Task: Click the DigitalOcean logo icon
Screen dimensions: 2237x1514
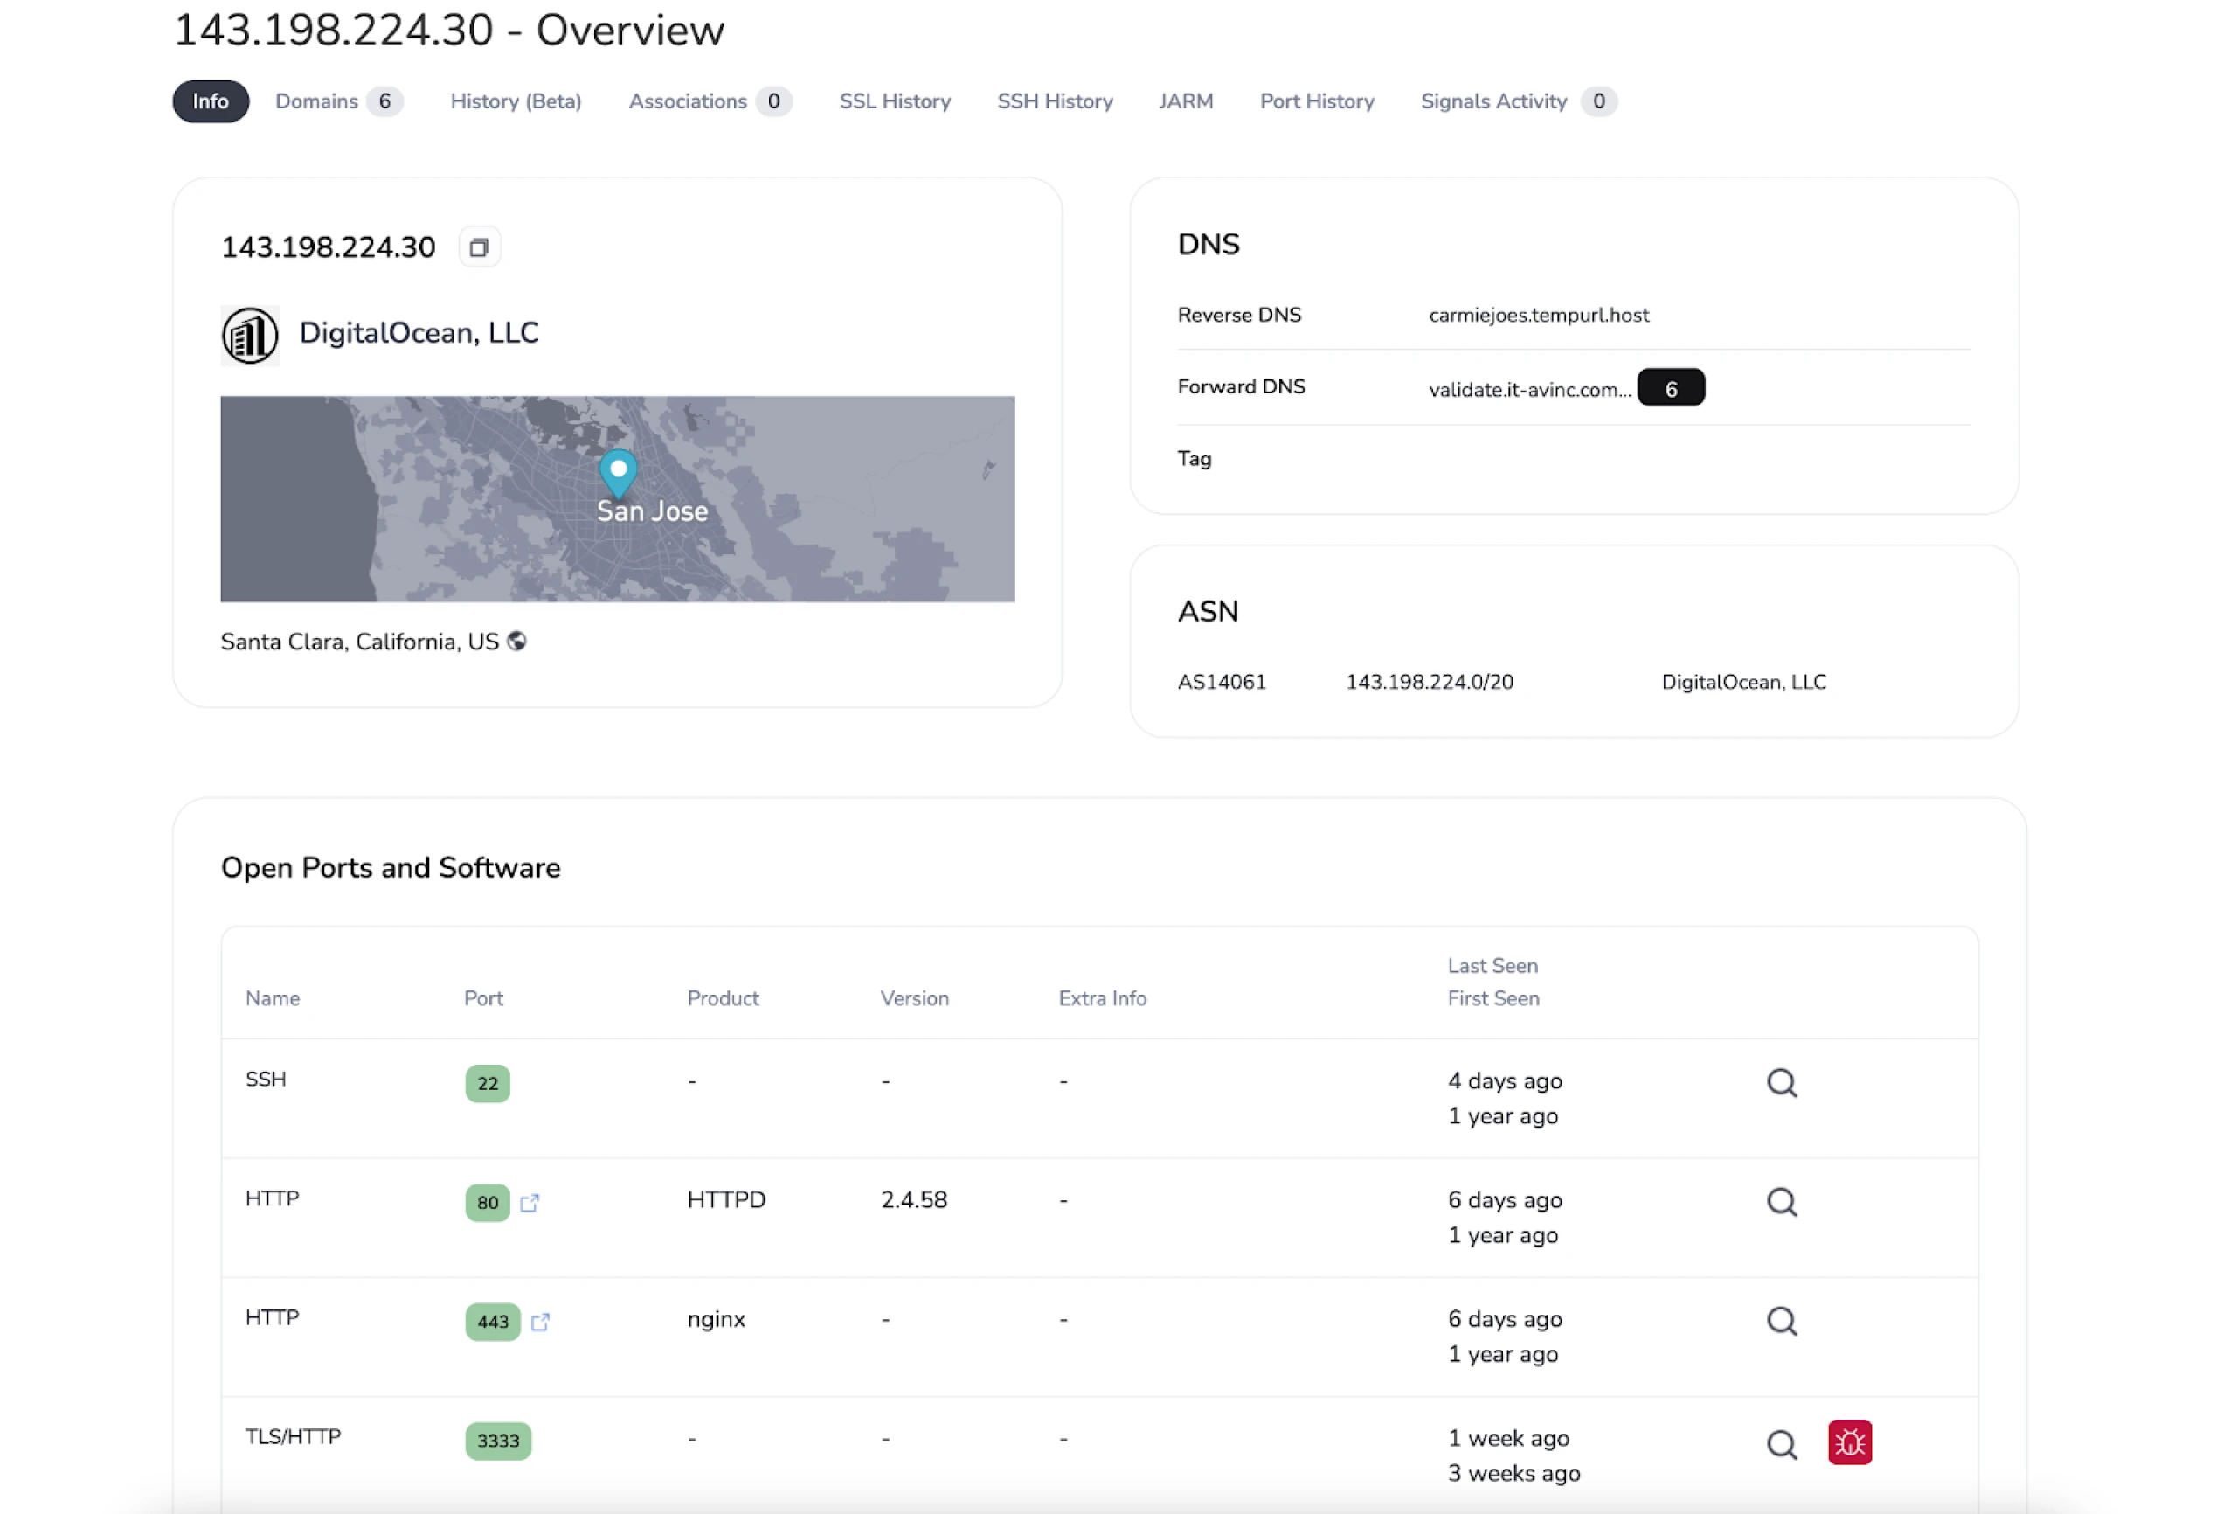Action: click(x=248, y=333)
